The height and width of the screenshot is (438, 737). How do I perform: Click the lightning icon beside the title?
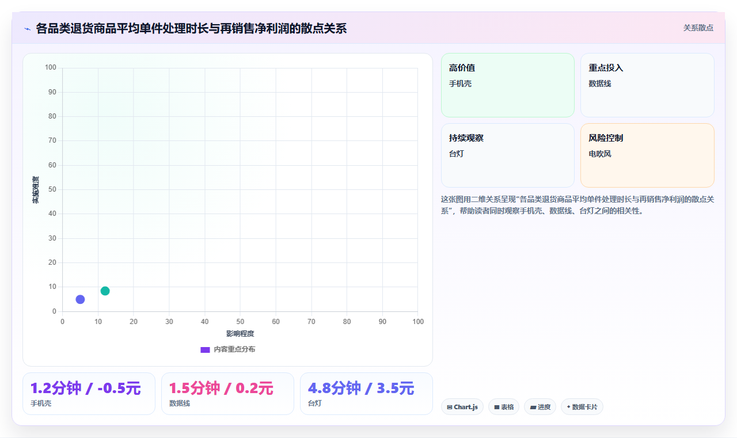pyautogui.click(x=28, y=29)
